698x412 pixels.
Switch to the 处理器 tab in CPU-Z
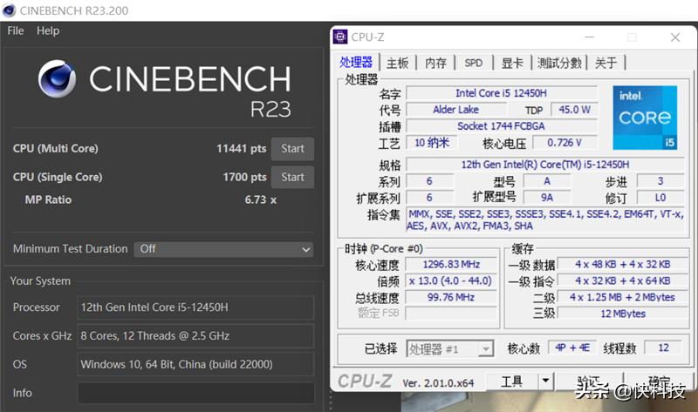(356, 63)
